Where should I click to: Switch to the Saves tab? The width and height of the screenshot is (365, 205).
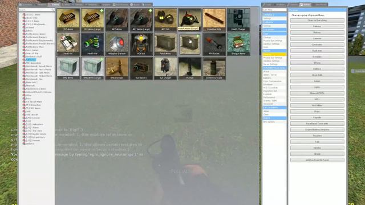tap(147, 5)
